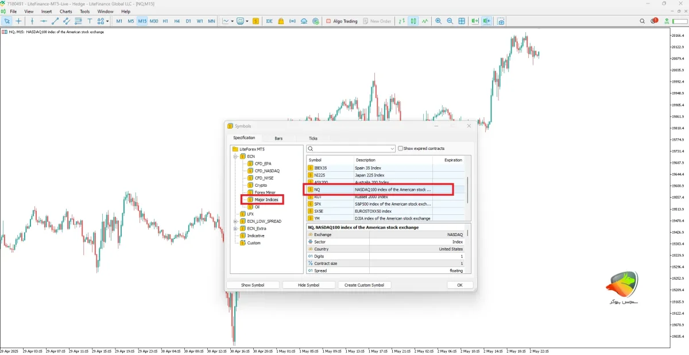This screenshot has width=689, height=355.
Task: Toggle chart auto scroll
Action: point(475,21)
